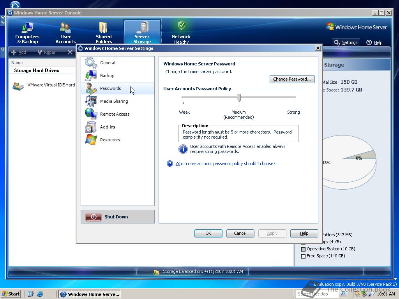This screenshot has height=299, width=399.
Task: Open Settings in the console header
Action: [x=346, y=42]
